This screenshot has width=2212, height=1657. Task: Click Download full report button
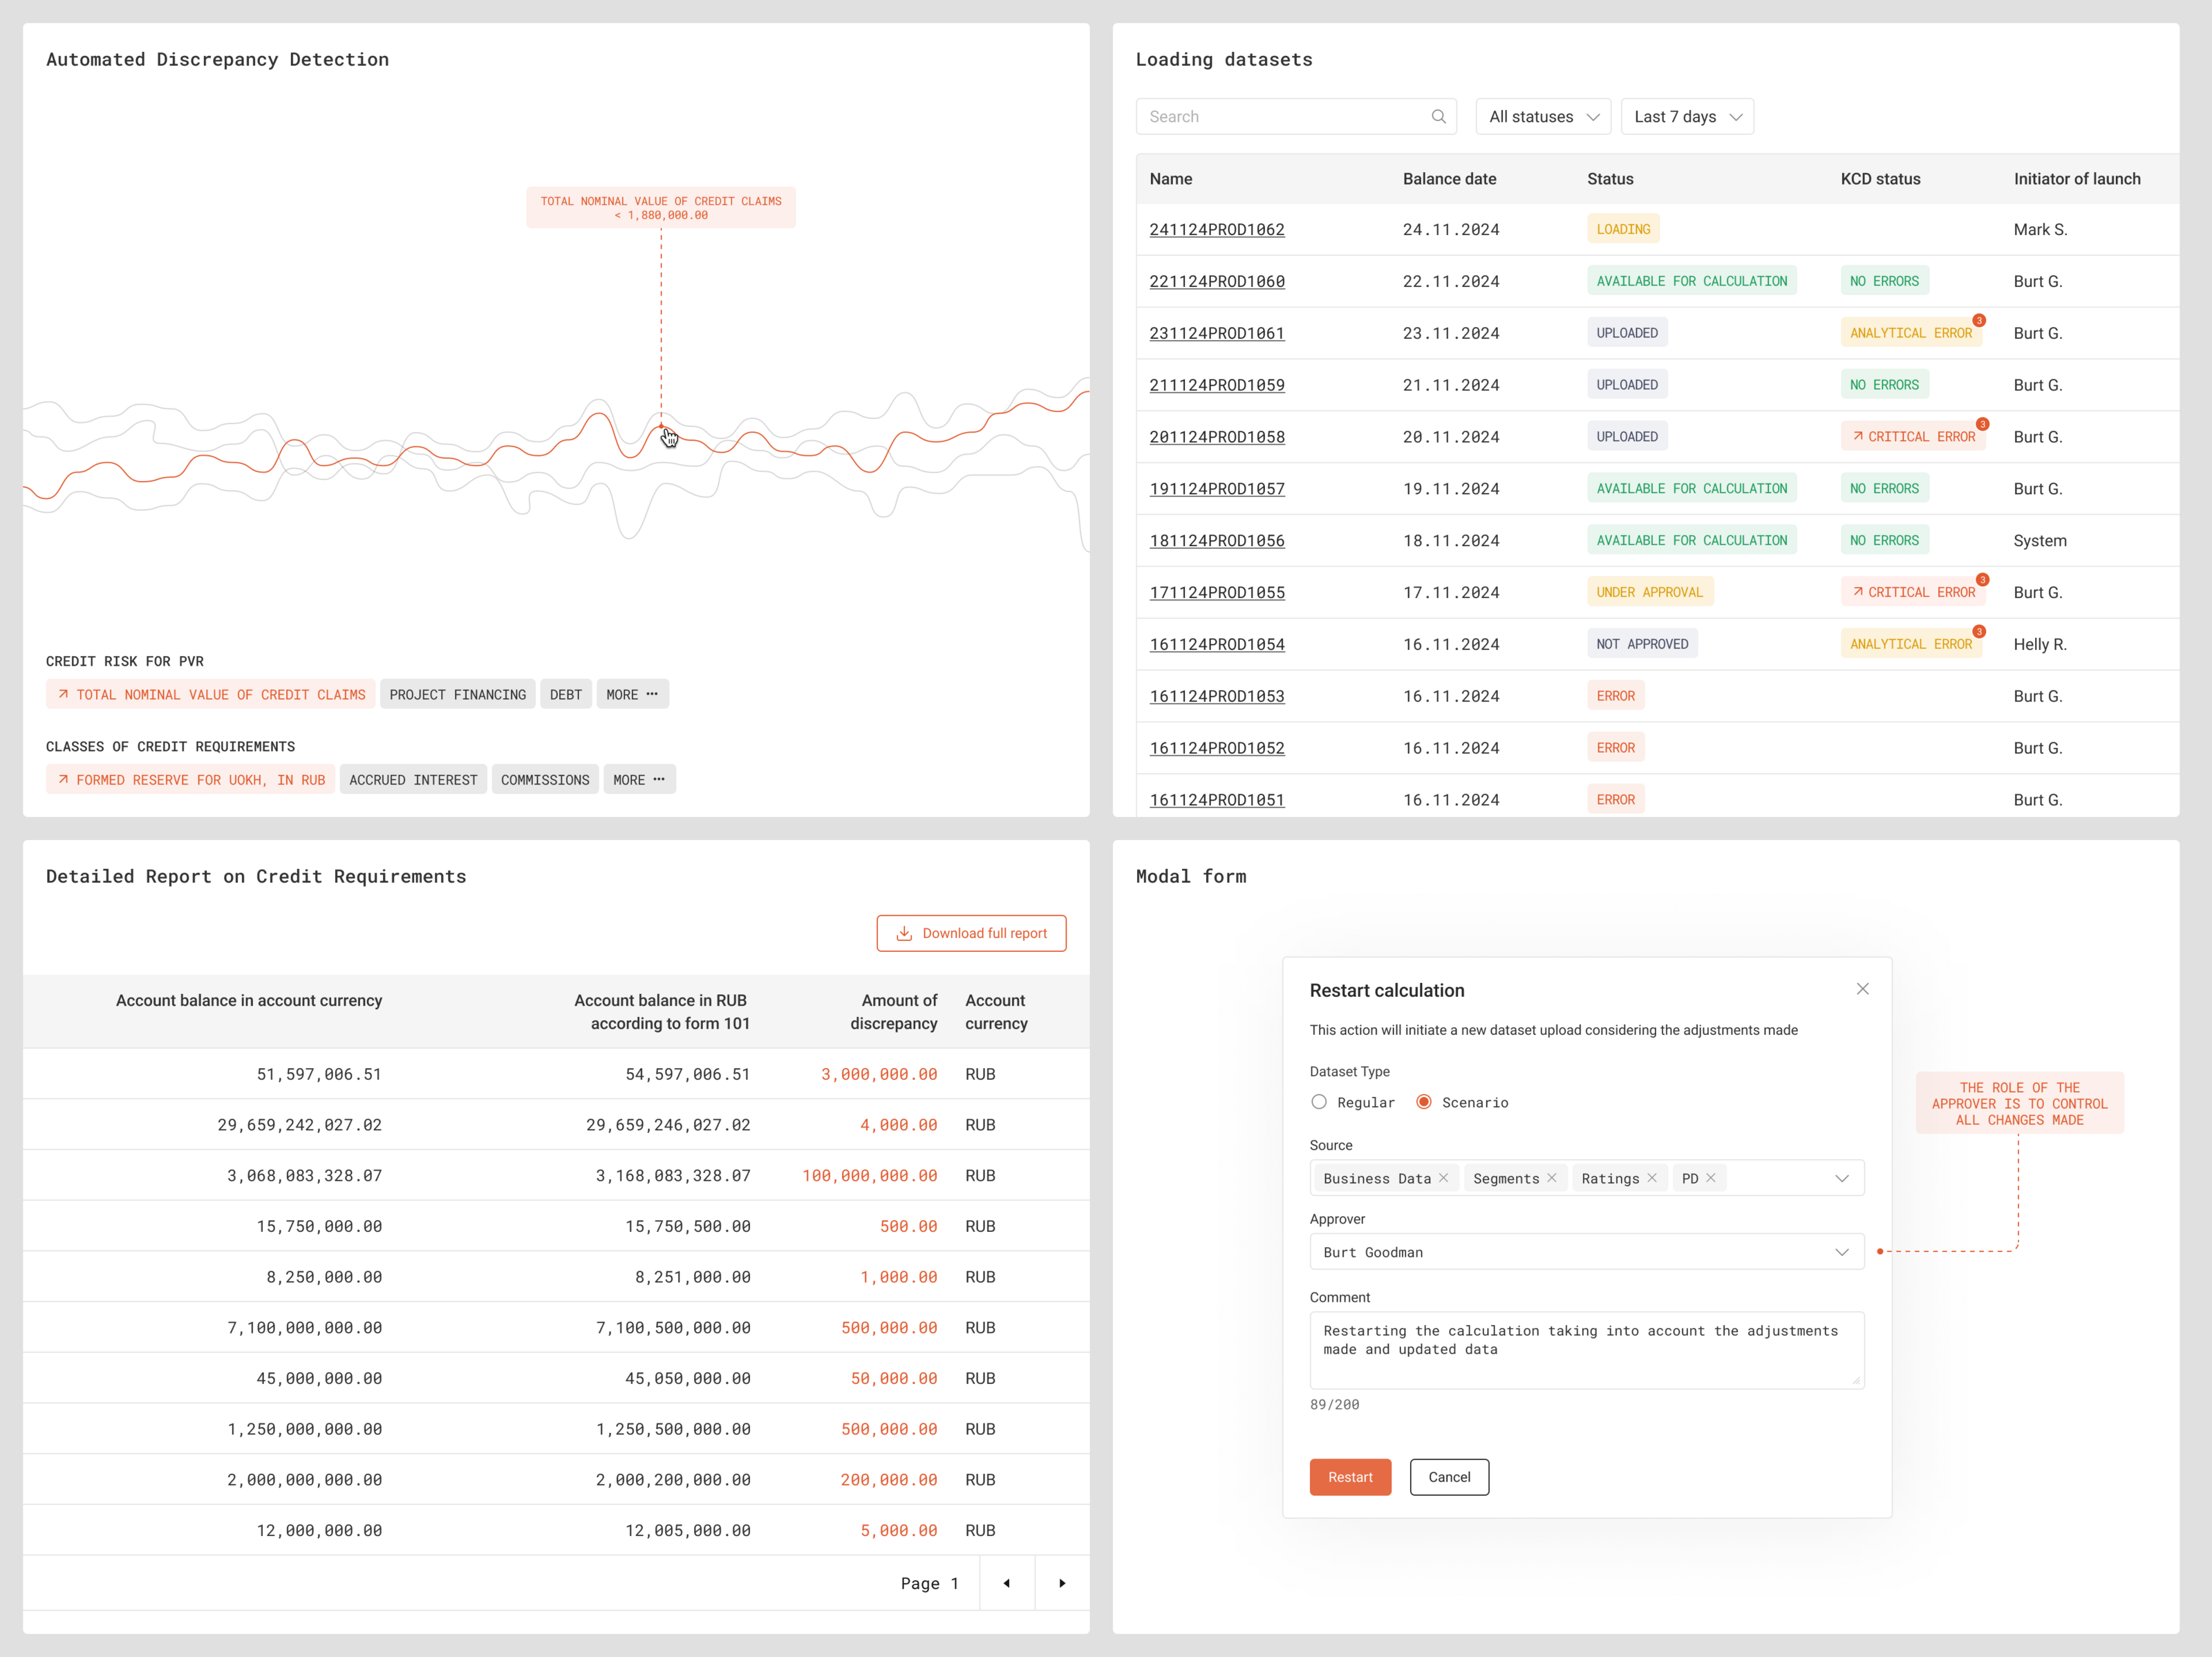pos(971,933)
